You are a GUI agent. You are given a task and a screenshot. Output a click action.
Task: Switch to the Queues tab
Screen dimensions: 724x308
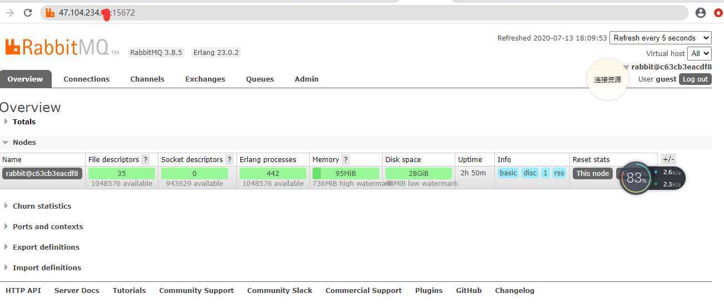pyautogui.click(x=260, y=79)
